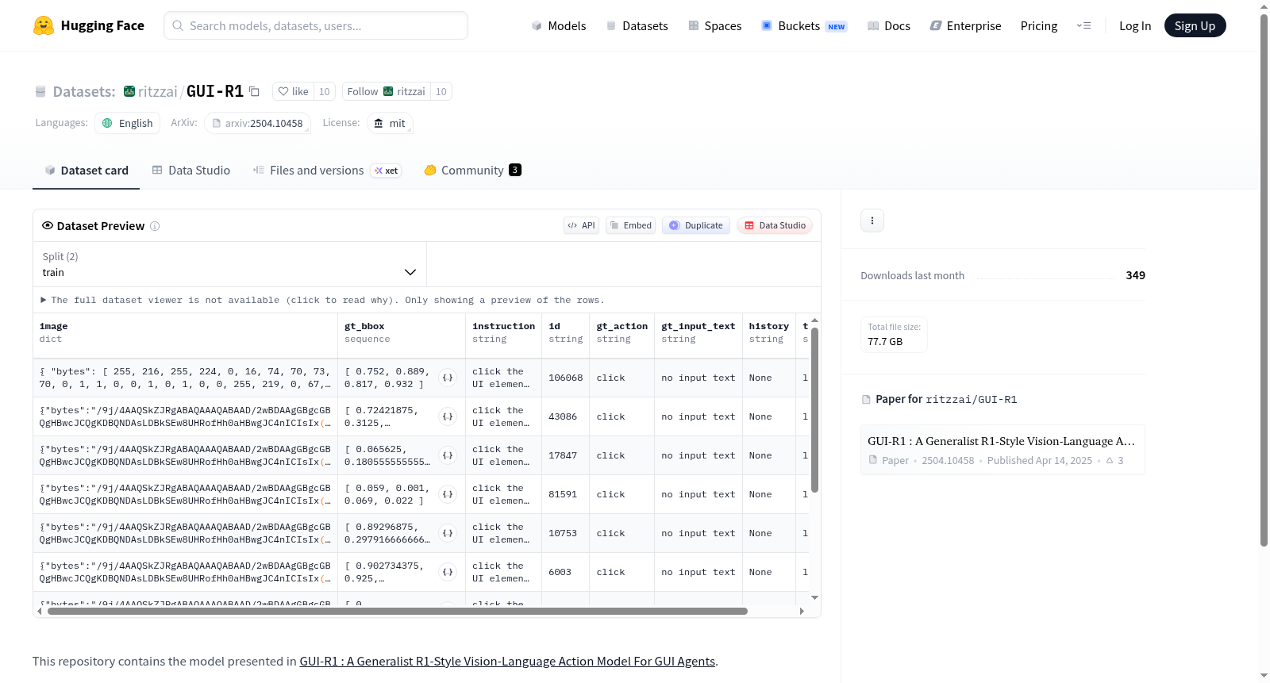1270x683 pixels.
Task: Click the right arrow of the table's horizontal scrollbar
Action: [802, 611]
